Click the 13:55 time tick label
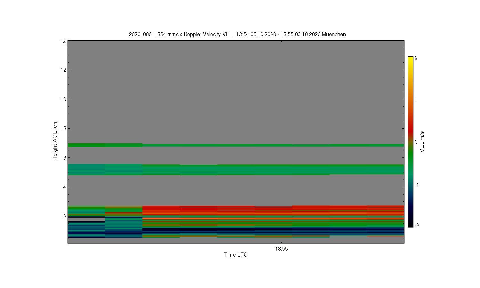 coord(281,249)
